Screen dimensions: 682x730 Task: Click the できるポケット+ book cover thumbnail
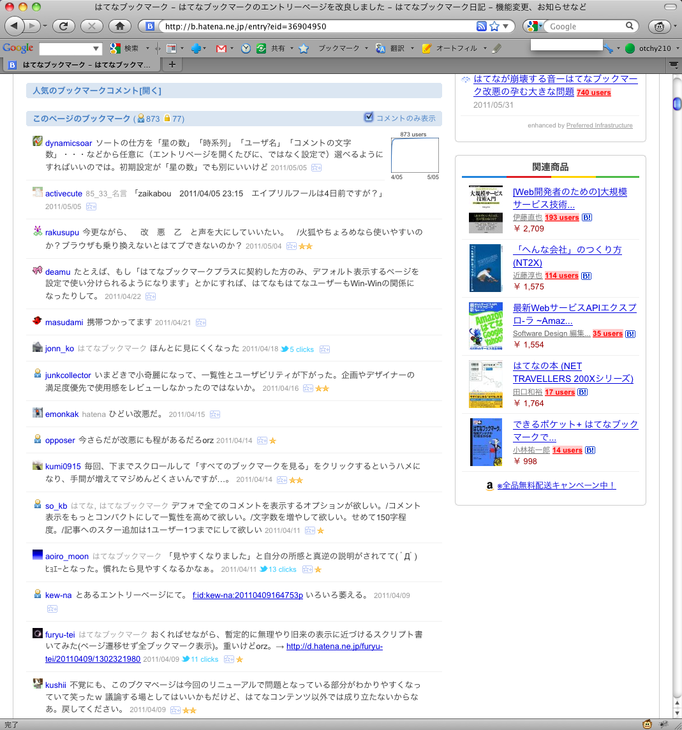tap(486, 442)
